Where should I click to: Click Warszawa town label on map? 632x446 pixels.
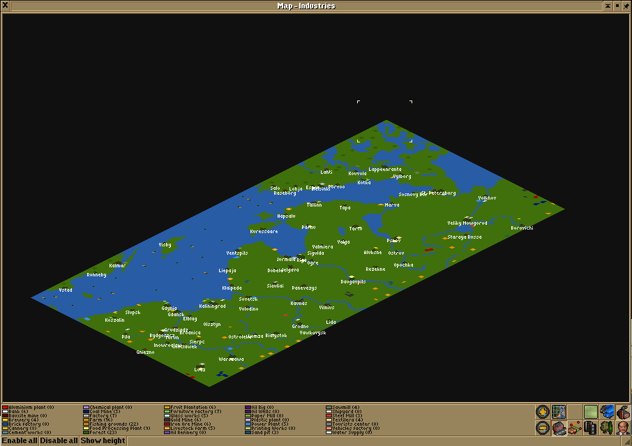click(x=232, y=359)
